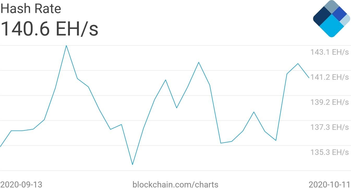This screenshot has height=188, width=351.
Task: Click the lowest trough of the line
Action: 132,165
